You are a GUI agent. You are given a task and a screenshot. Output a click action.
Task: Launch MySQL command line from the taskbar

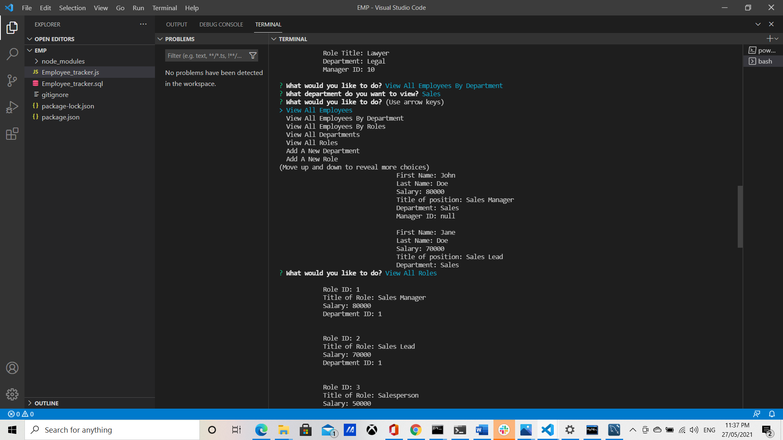pyautogui.click(x=592, y=430)
